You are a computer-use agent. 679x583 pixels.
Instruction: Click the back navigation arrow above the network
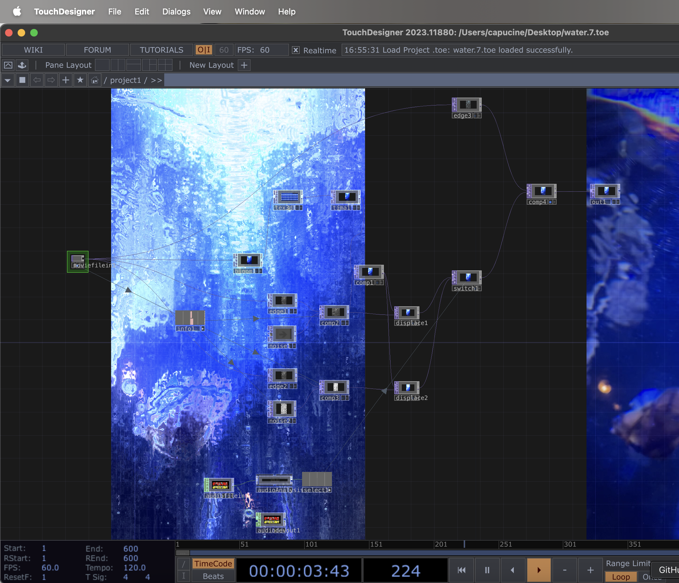37,80
